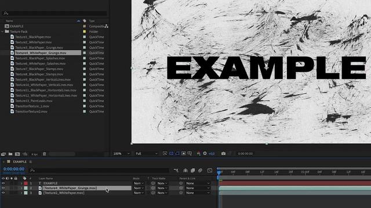
Task: Focus the Project panel search field
Action: click(x=54, y=13)
